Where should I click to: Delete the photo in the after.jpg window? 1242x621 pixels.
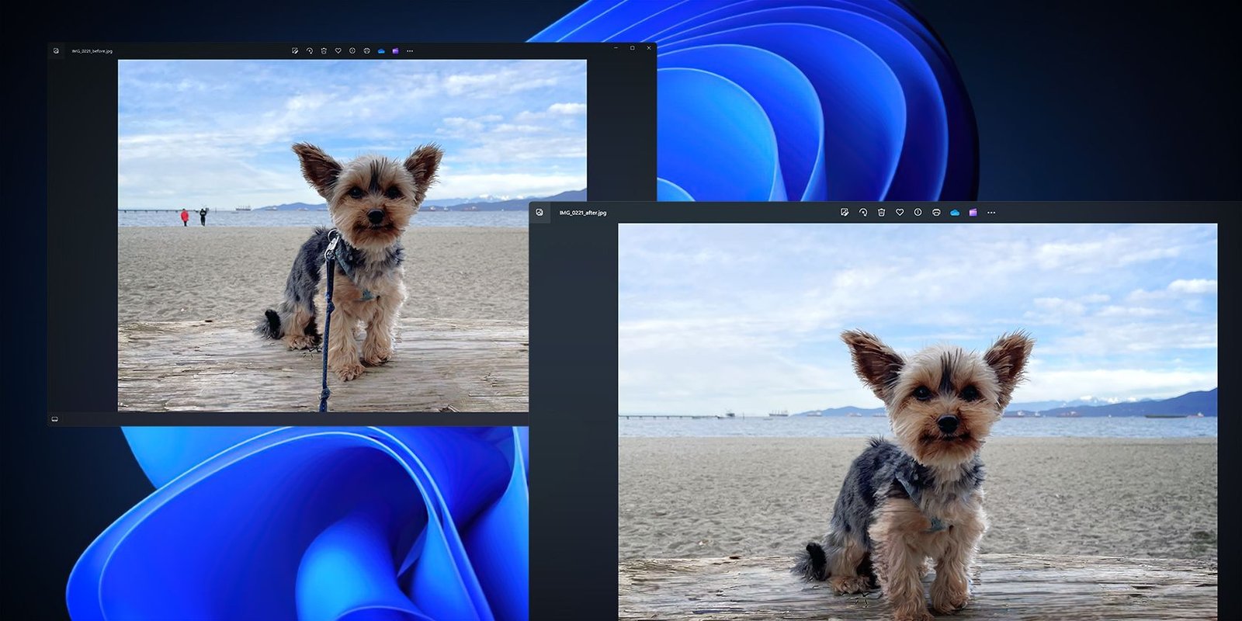881,213
